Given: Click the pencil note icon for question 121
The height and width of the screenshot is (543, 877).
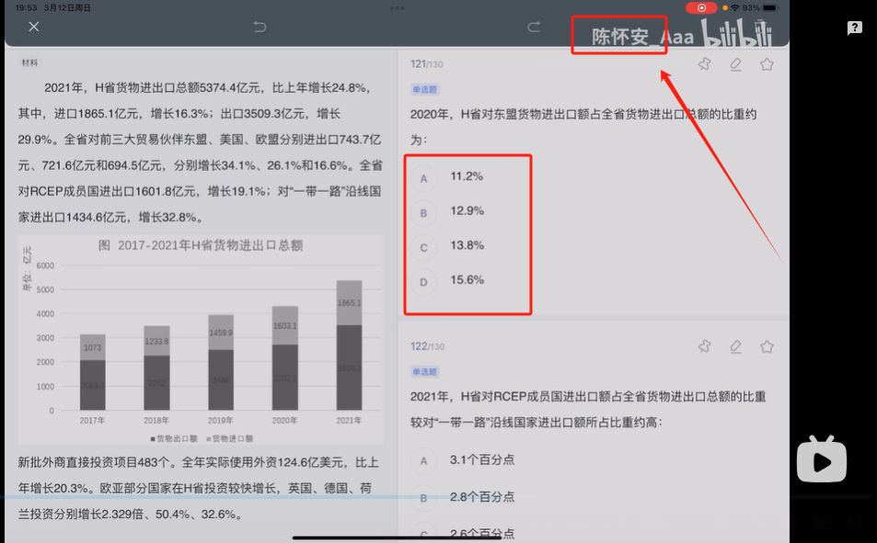Looking at the screenshot, I should [735, 65].
